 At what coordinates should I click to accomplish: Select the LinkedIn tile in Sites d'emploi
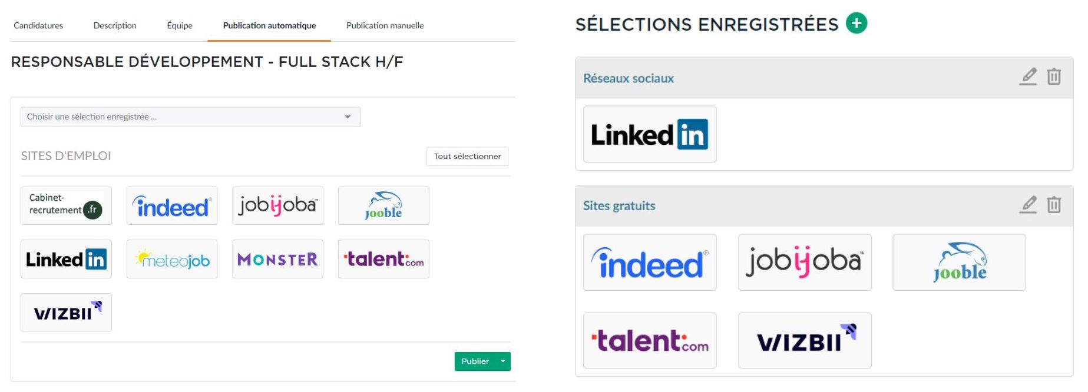66,259
